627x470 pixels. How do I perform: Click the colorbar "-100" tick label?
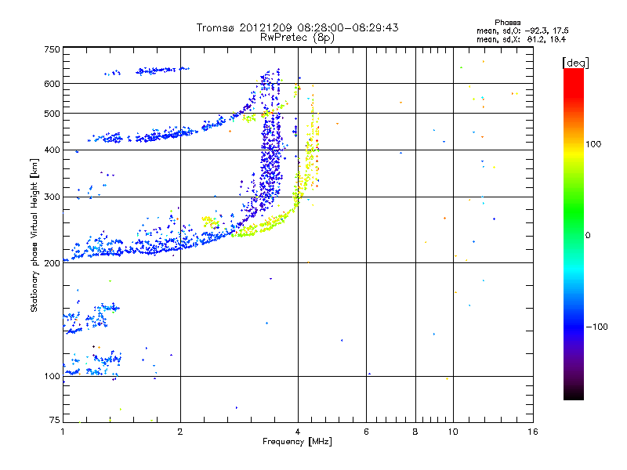596,327
